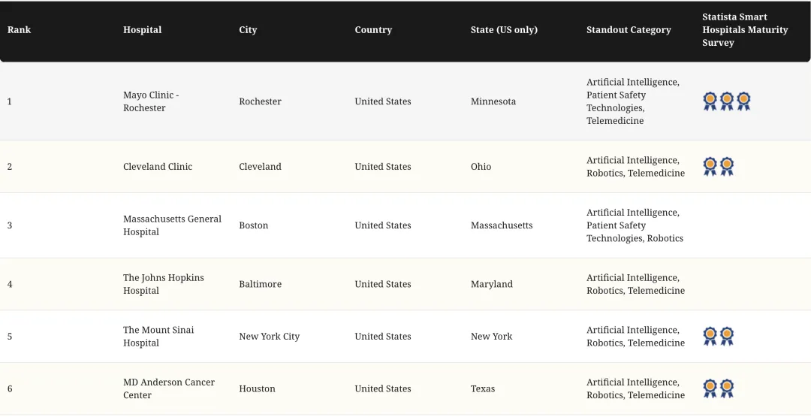Viewport: 811px width, 417px height.
Task: Click the Rank column header
Action: [19, 30]
